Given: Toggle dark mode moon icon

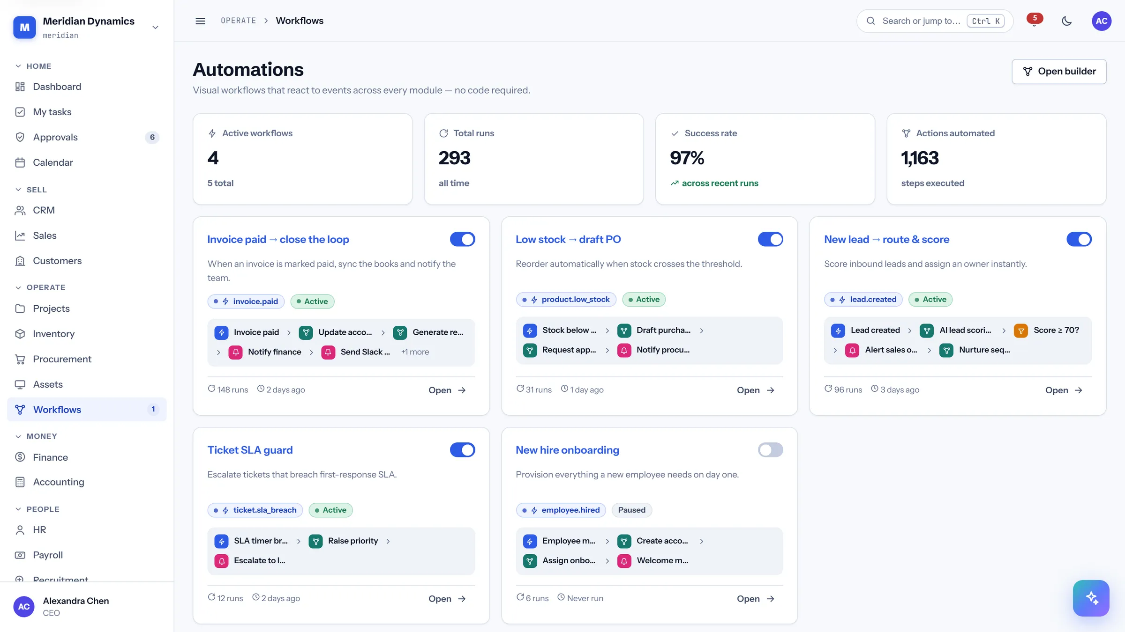Looking at the screenshot, I should pyautogui.click(x=1067, y=21).
